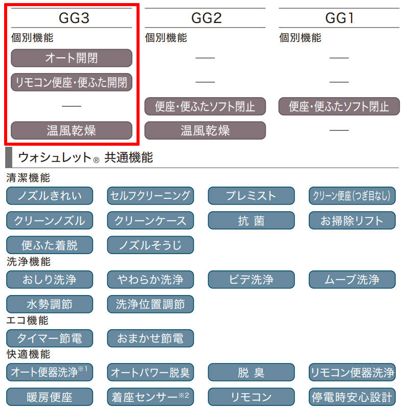The image size is (409, 409).
Task: Select the おしり洗浄 feature badge
Action: point(50,279)
